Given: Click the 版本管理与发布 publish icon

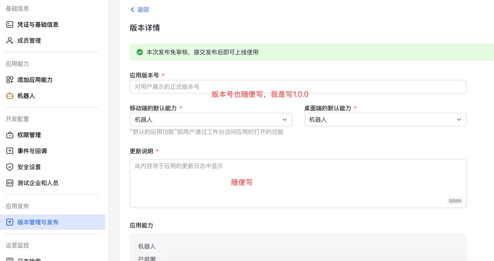Looking at the screenshot, I should click(x=10, y=222).
